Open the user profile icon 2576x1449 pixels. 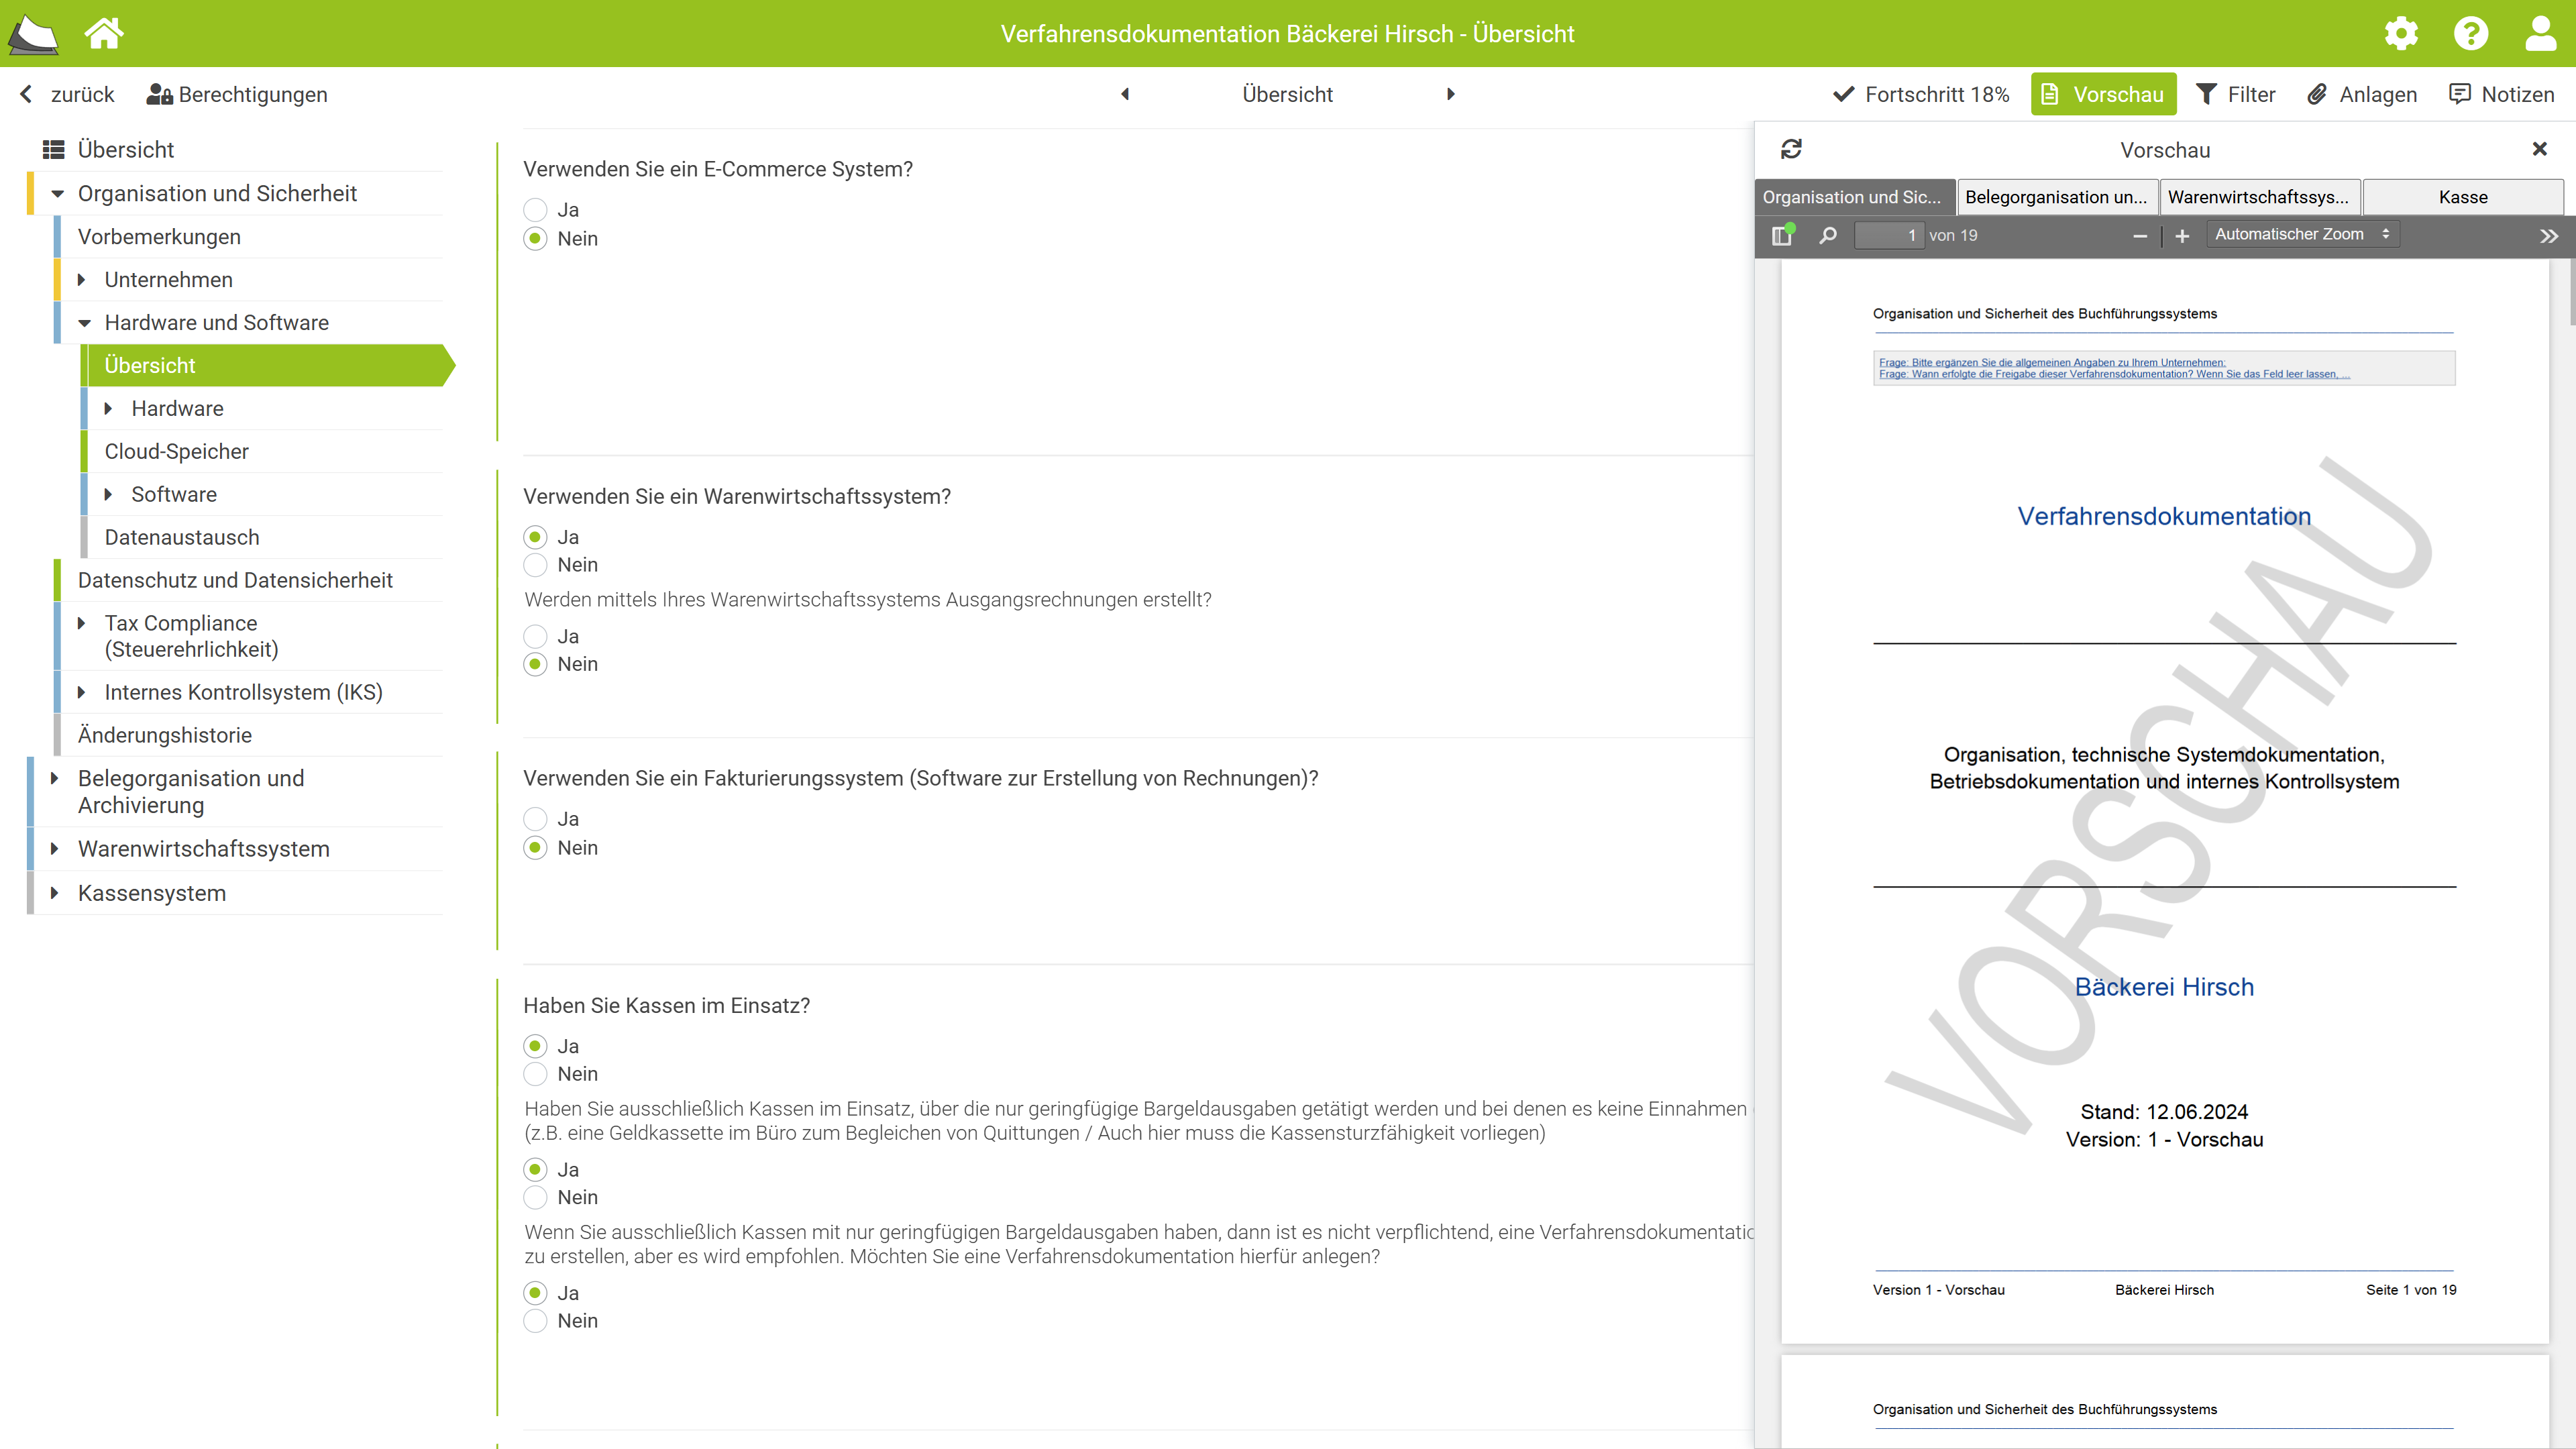[x=2541, y=33]
